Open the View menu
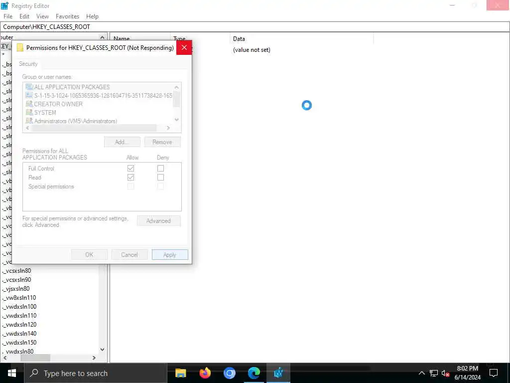The height and width of the screenshot is (383, 510). click(x=42, y=16)
